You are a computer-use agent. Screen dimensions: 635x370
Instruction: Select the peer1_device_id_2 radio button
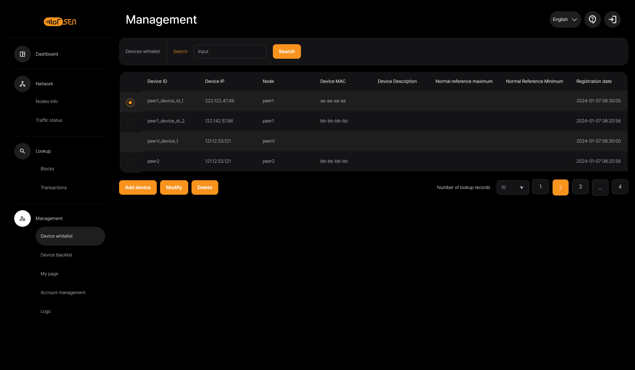tap(130, 123)
